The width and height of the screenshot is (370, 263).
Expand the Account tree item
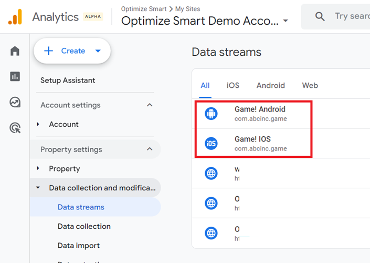38,124
